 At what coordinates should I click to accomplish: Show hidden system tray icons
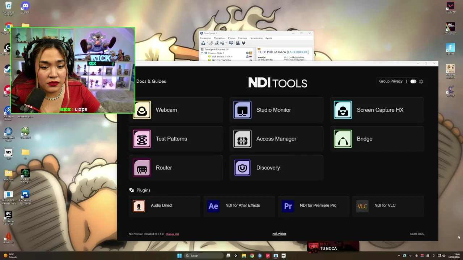tap(399, 256)
